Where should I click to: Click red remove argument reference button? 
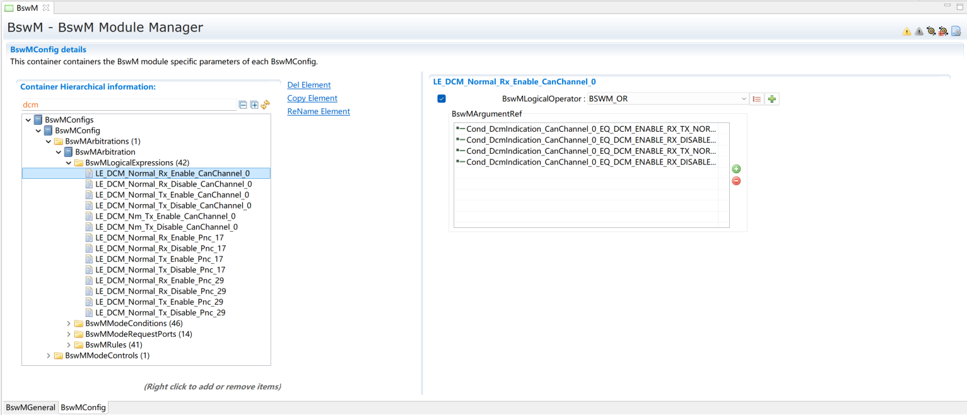[x=736, y=181]
